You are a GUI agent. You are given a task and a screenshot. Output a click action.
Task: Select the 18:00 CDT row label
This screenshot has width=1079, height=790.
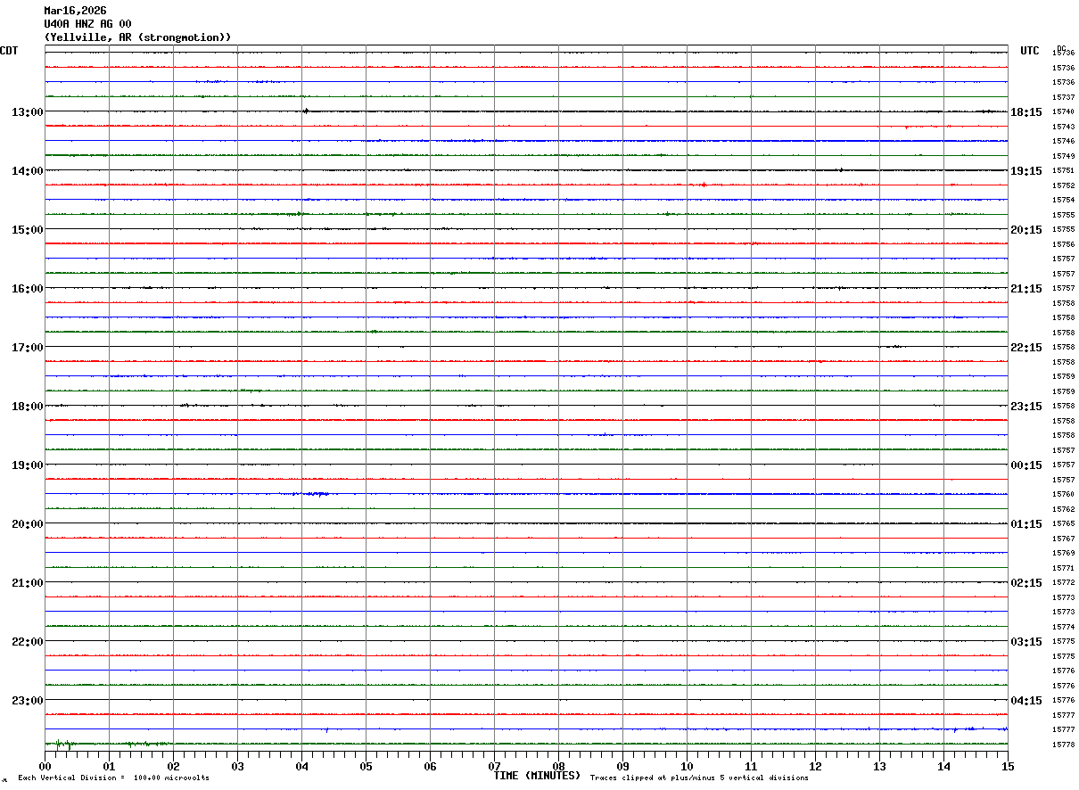27,407
